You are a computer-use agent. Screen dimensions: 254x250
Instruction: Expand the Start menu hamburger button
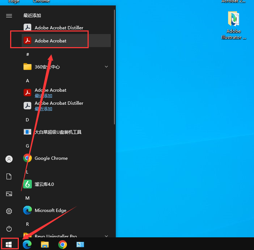point(9,16)
